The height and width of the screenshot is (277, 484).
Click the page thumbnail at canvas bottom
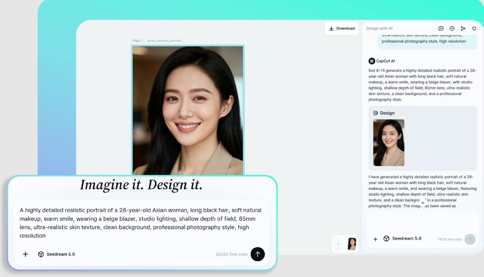pos(352,244)
